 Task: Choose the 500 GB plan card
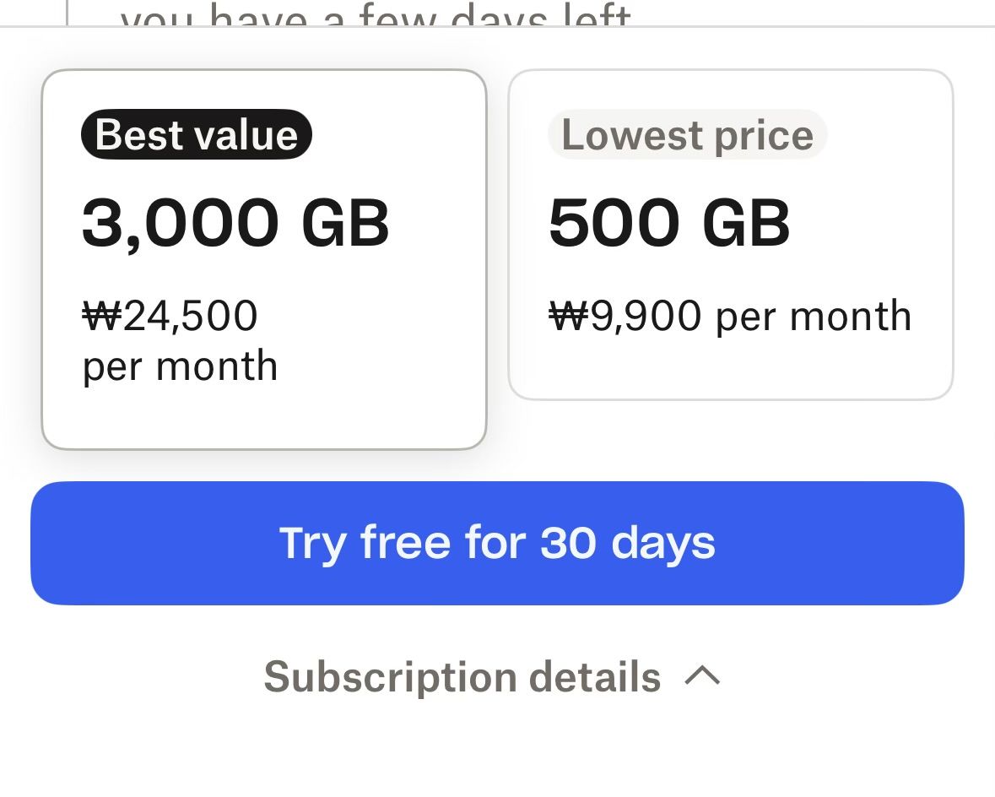pos(730,234)
